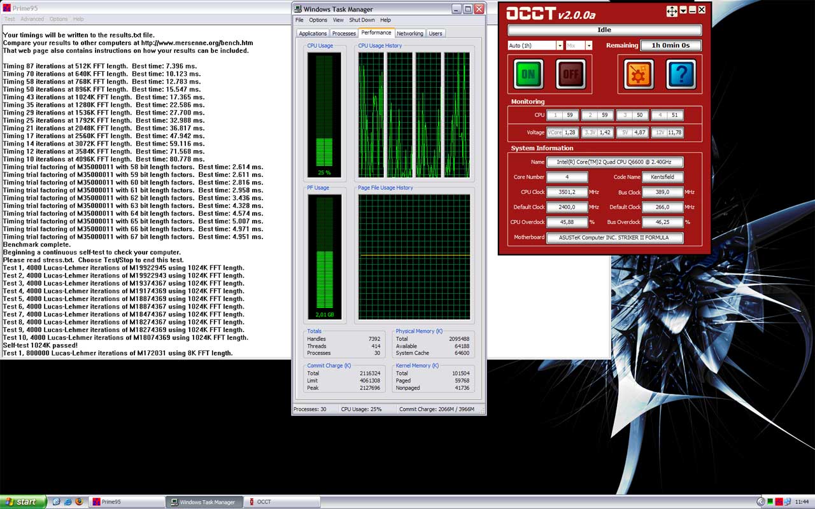Open OCCT's orange gear settings icon

[x=639, y=74]
